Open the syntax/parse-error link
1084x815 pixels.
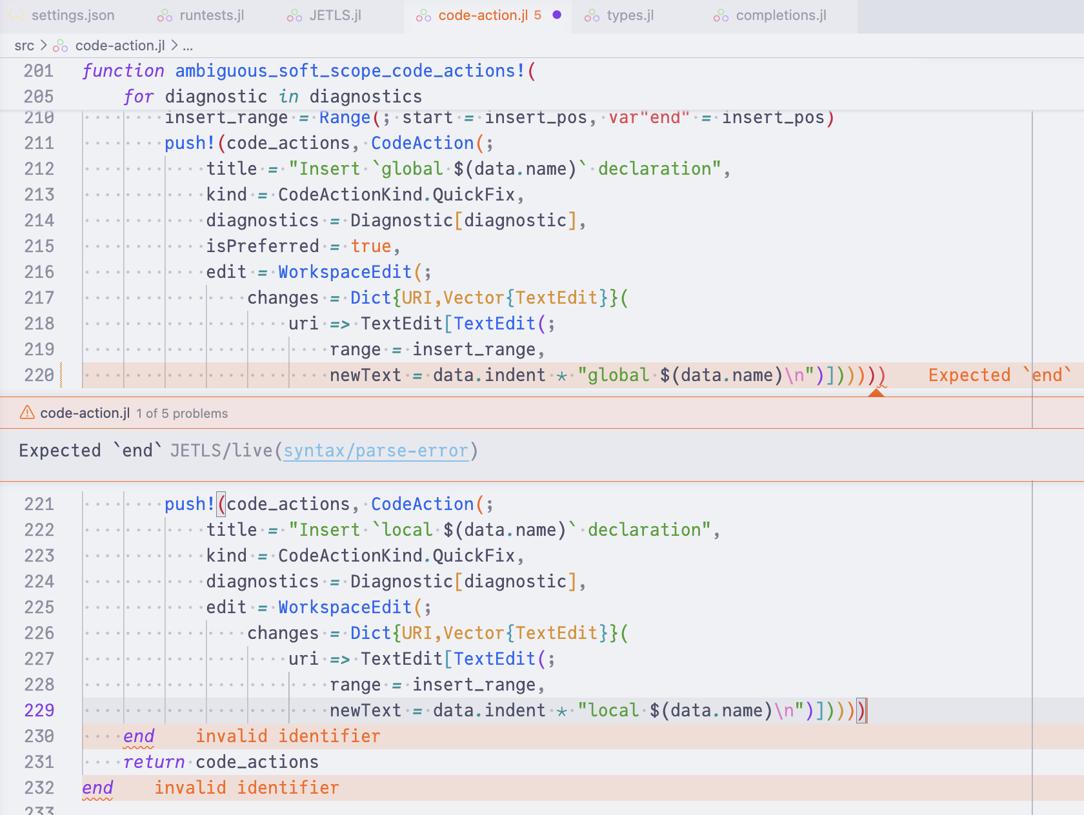click(x=376, y=450)
